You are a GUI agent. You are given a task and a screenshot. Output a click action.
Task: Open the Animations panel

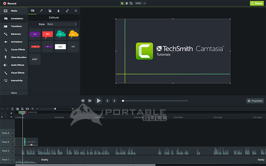[14, 42]
